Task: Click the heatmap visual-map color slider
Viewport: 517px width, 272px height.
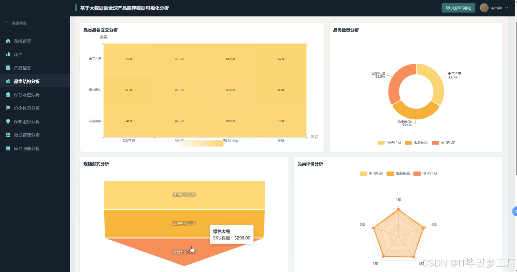Action: pyautogui.click(x=202, y=143)
